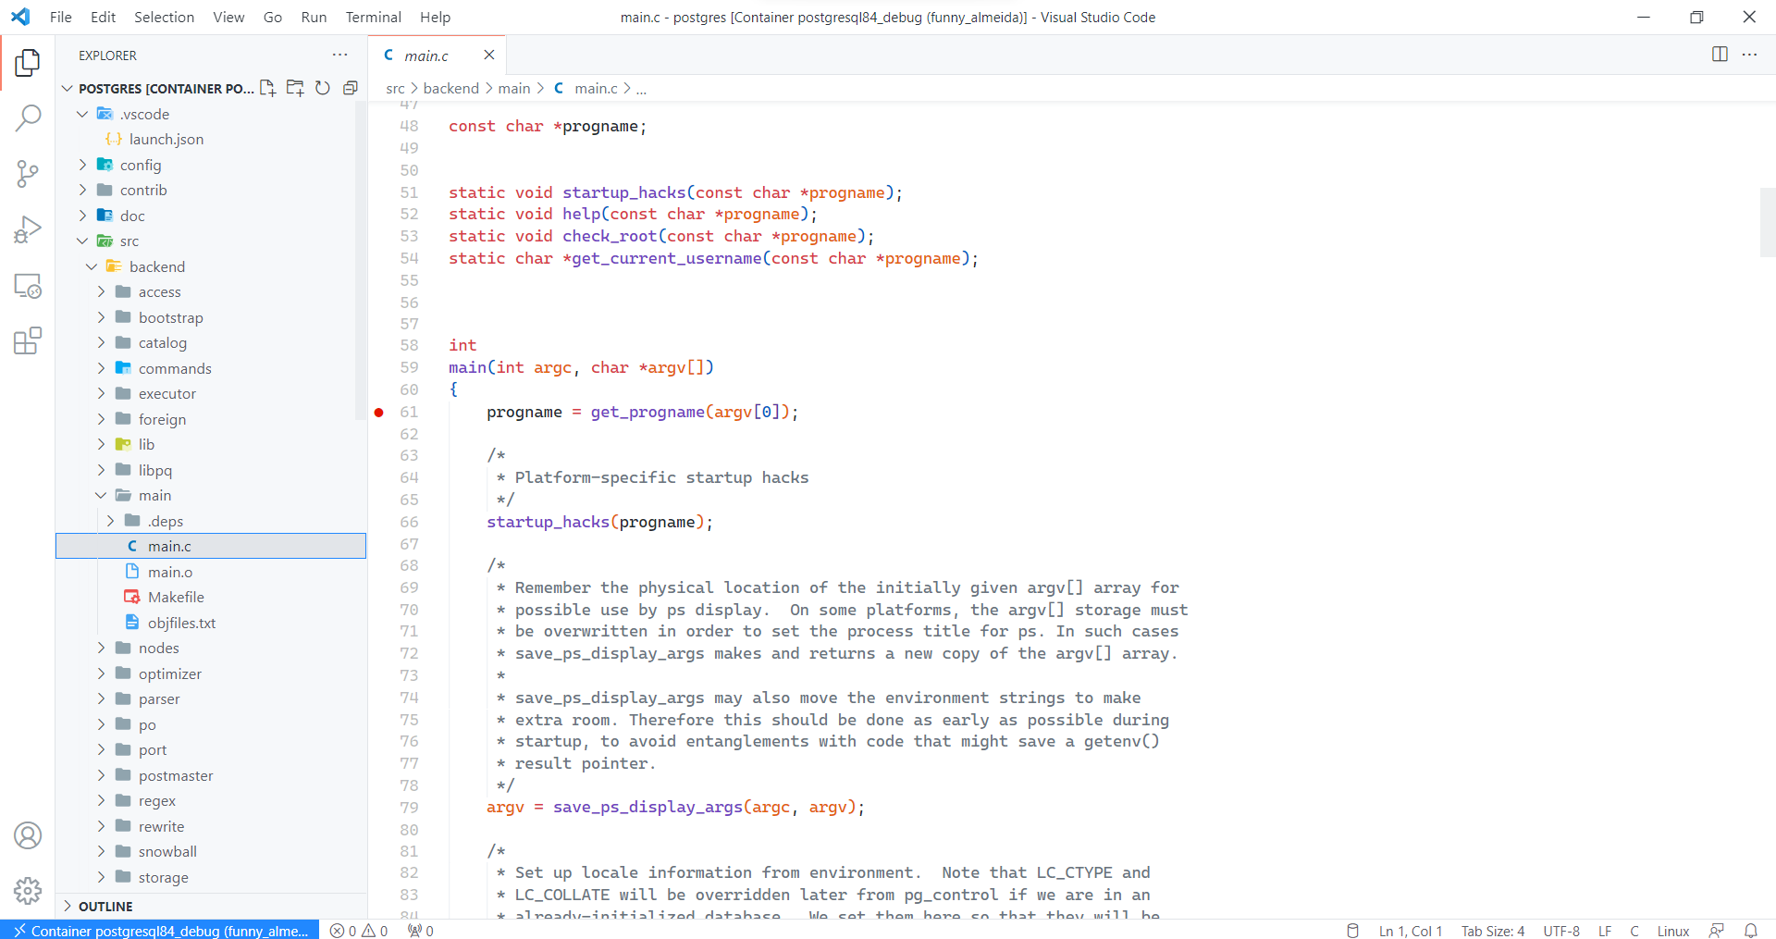Viewport: 1776px width, 939px height.
Task: Open the View menu
Action: tap(228, 17)
